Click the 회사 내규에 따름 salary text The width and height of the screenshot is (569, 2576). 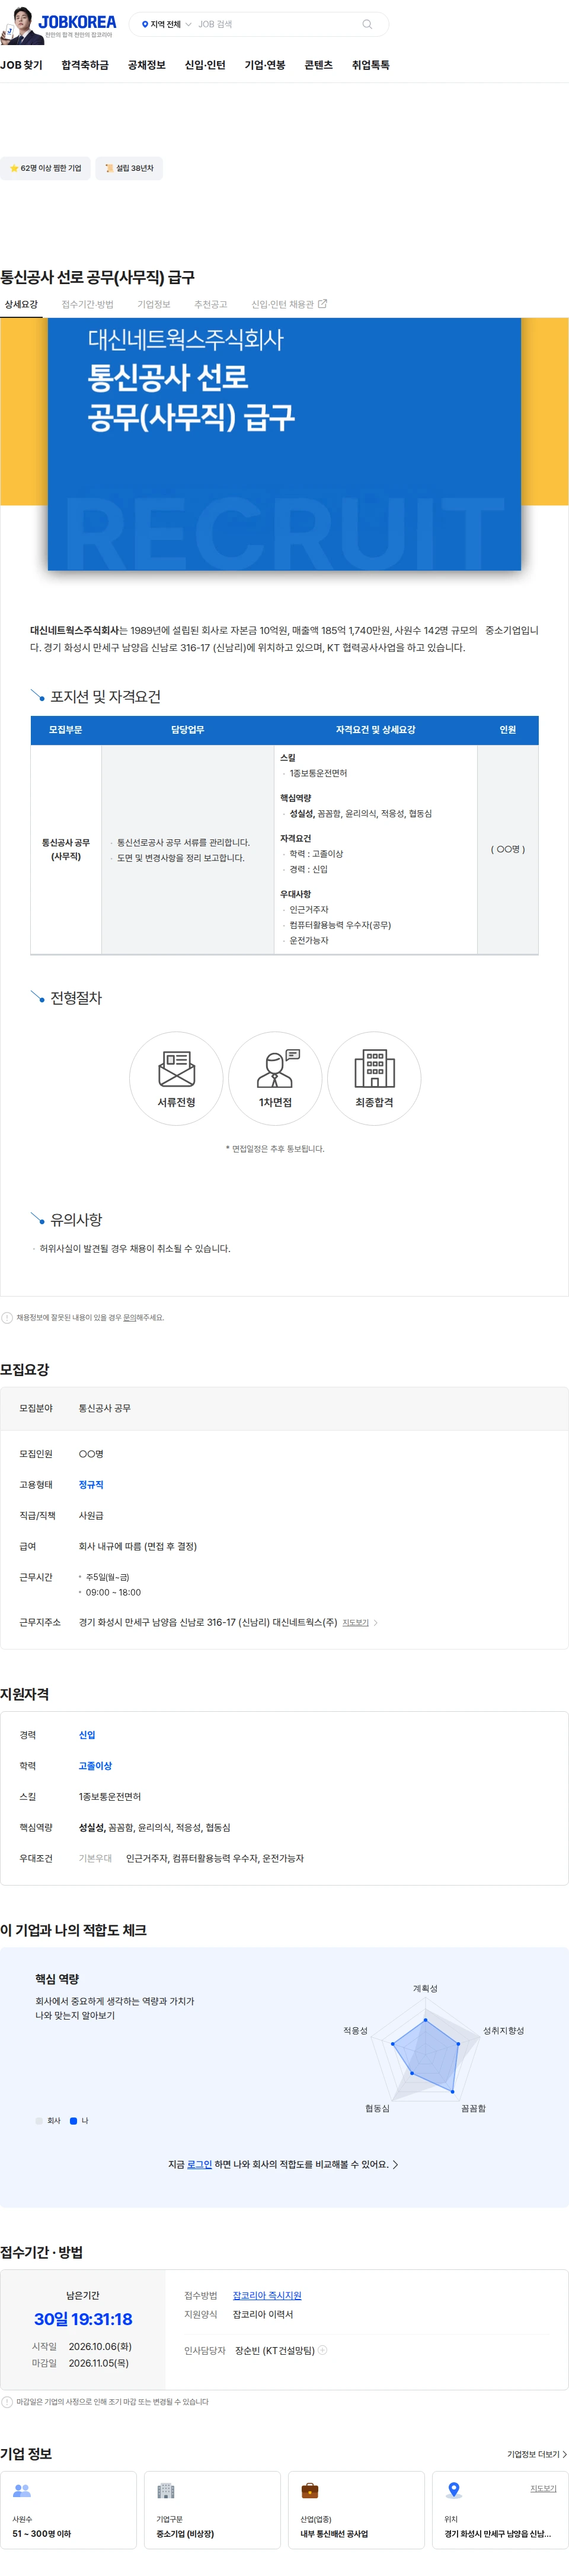pos(138,1546)
